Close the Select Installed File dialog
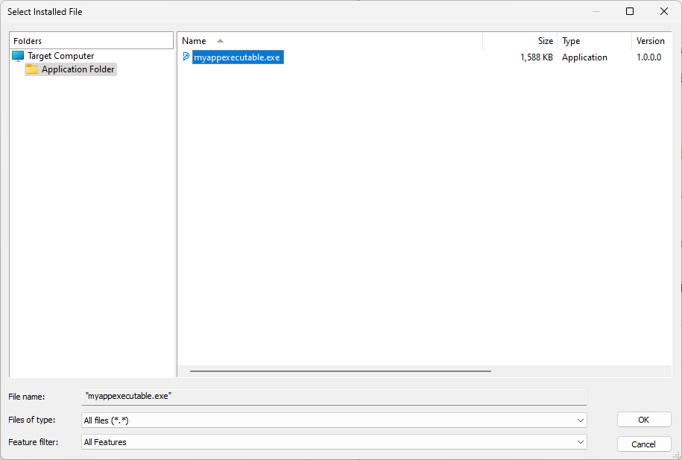 664,11
